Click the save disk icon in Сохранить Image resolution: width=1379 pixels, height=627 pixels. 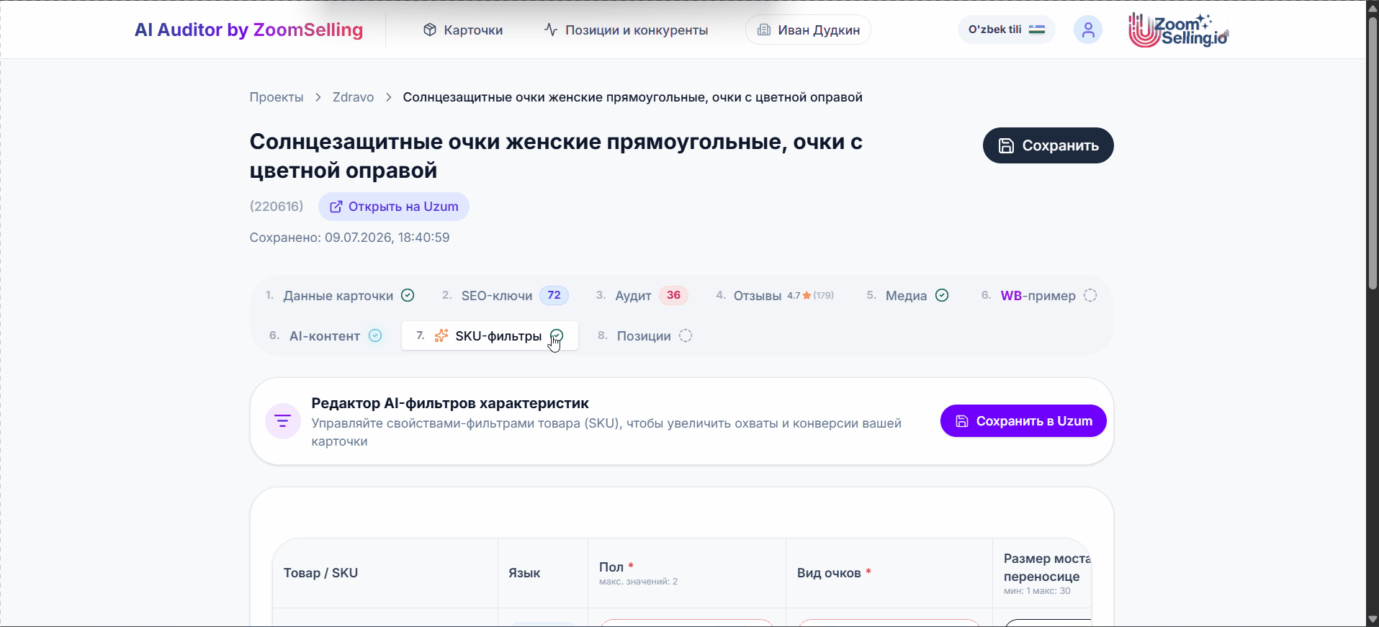[x=1006, y=145]
